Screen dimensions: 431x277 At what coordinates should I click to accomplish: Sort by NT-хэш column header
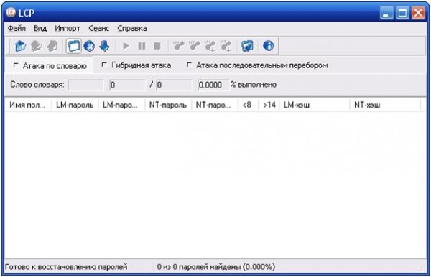385,105
